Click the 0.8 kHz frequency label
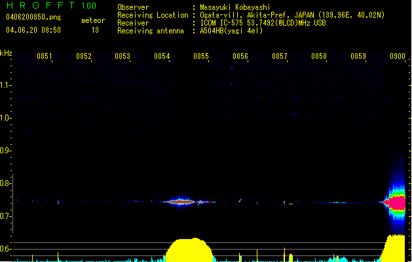Screen dimensions: 412x262 (5, 183)
